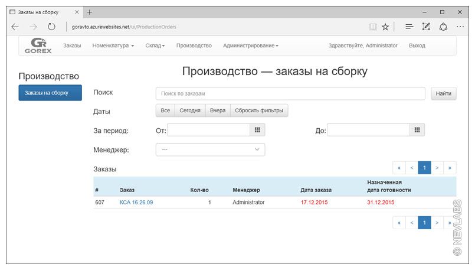Open the order link КСА 16.26.09
The height and width of the screenshot is (270, 475).
(x=136, y=202)
